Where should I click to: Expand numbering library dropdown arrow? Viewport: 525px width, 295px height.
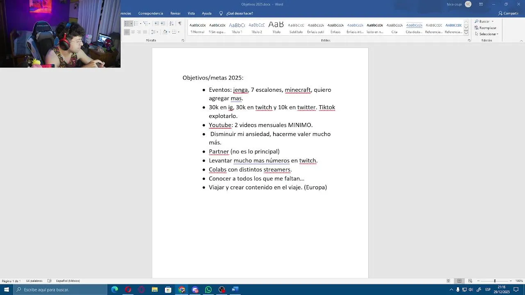pos(141,23)
